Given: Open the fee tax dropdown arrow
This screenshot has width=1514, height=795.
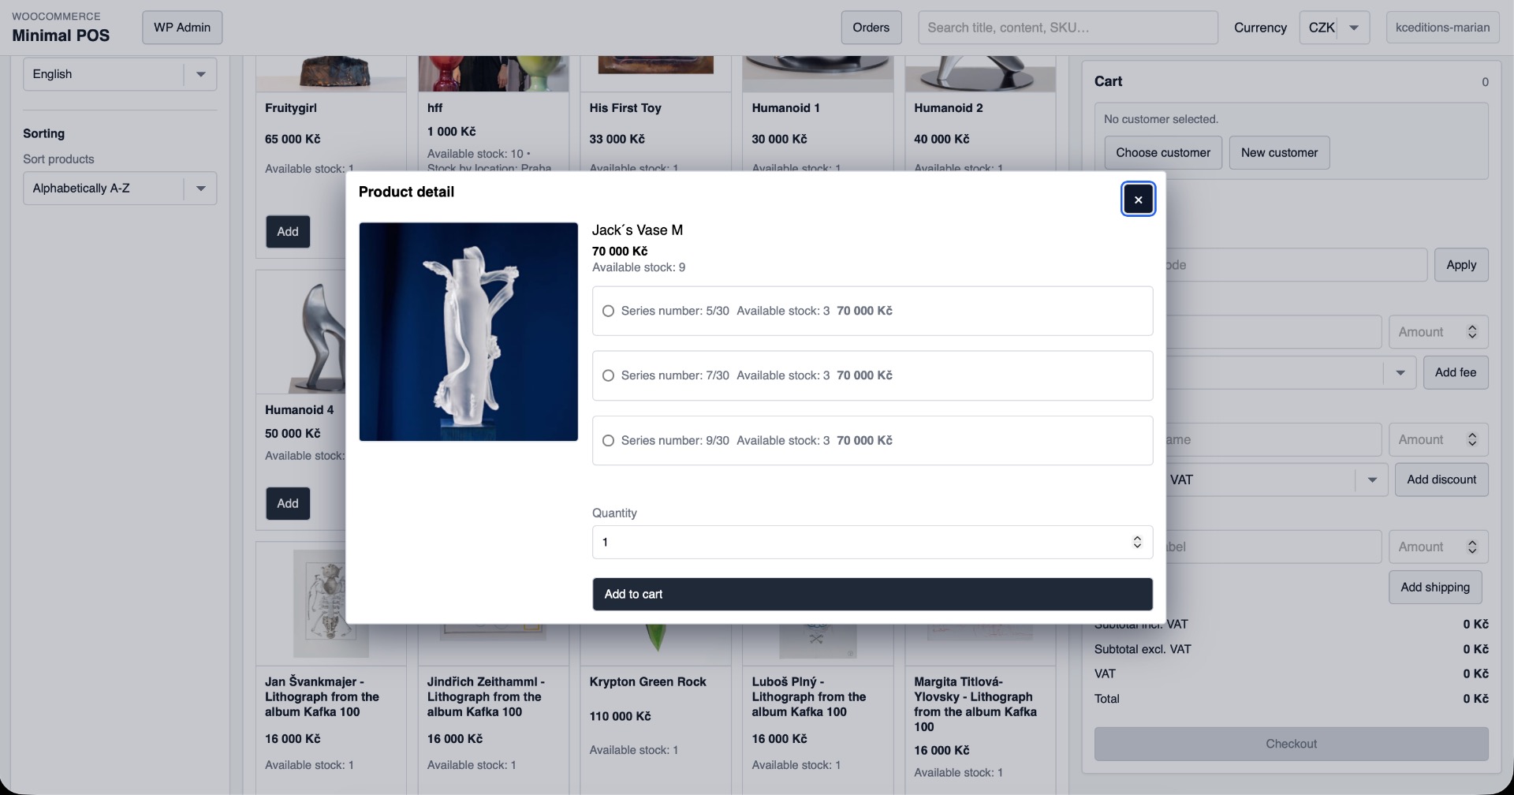Looking at the screenshot, I should pos(1400,372).
